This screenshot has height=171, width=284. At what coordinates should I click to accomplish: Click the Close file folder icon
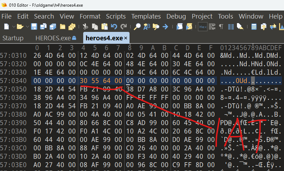pos(63,27)
